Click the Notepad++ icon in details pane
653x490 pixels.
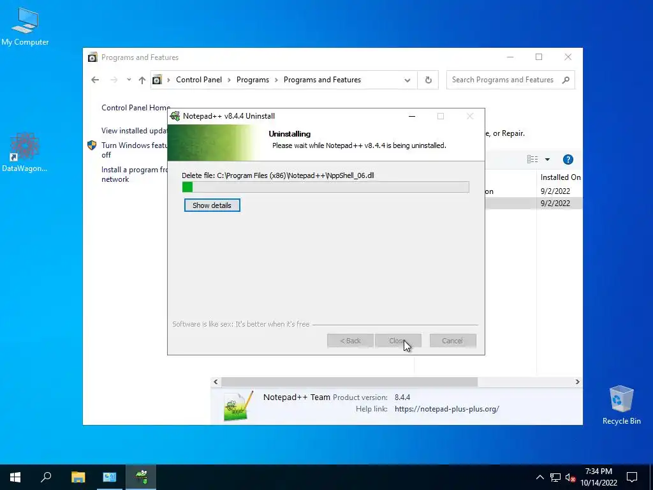(238, 406)
